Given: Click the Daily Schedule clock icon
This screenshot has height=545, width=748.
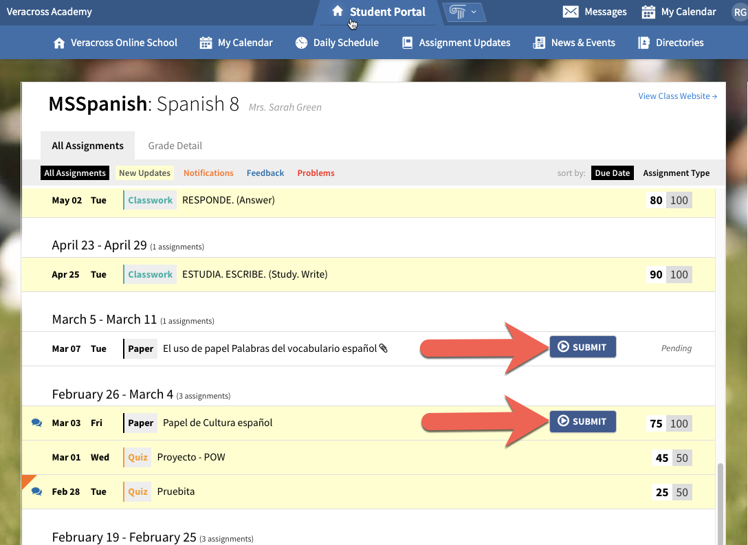Looking at the screenshot, I should [301, 42].
